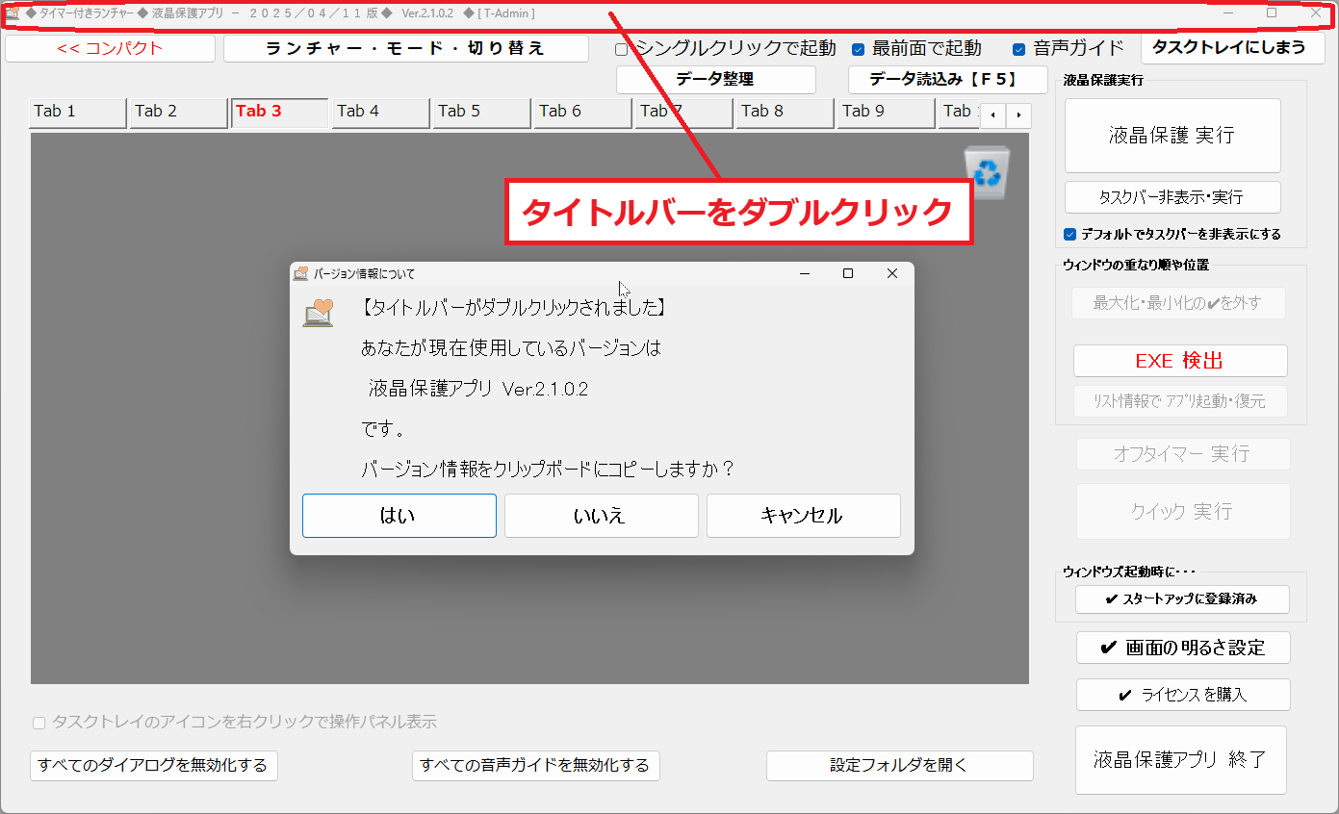The width and height of the screenshot is (1339, 814).
Task: Click the right tab-scroll arrow
Action: (1019, 114)
